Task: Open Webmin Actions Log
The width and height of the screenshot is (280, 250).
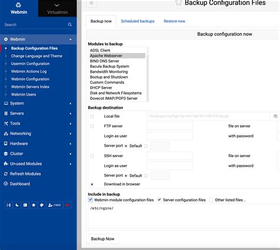Action: pos(29,72)
